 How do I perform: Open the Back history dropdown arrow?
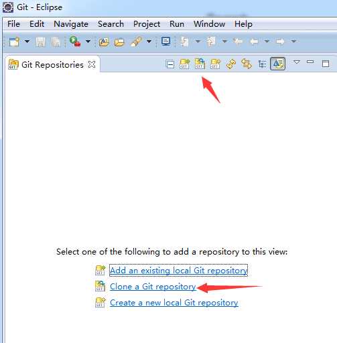(x=267, y=42)
